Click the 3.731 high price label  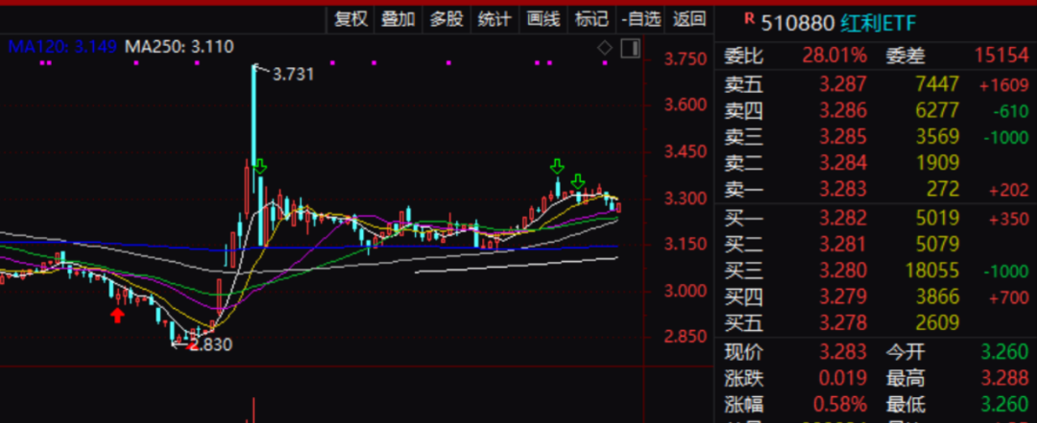(293, 73)
